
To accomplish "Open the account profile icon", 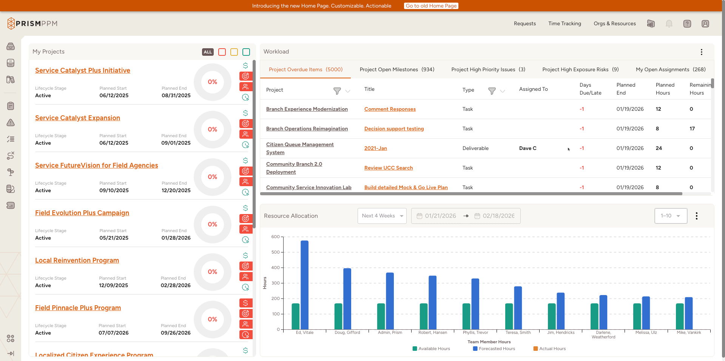I will click(x=705, y=23).
